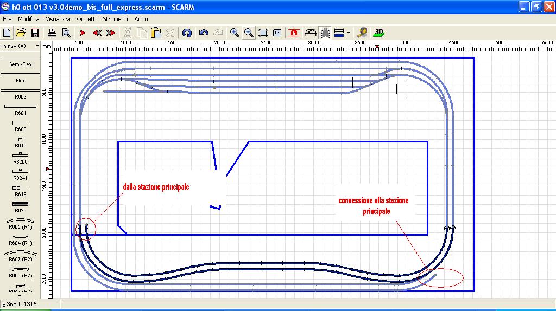Paste tracks from the clipboard

(x=156, y=33)
